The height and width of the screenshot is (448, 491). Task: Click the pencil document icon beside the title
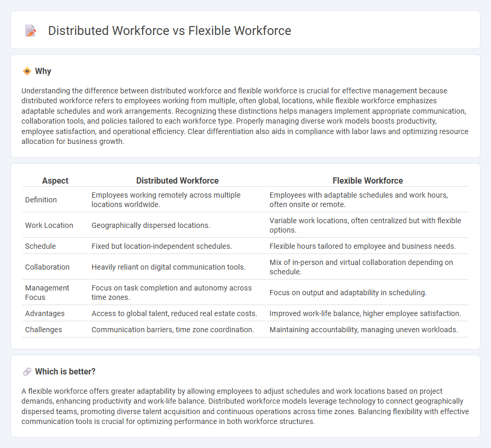click(x=30, y=31)
